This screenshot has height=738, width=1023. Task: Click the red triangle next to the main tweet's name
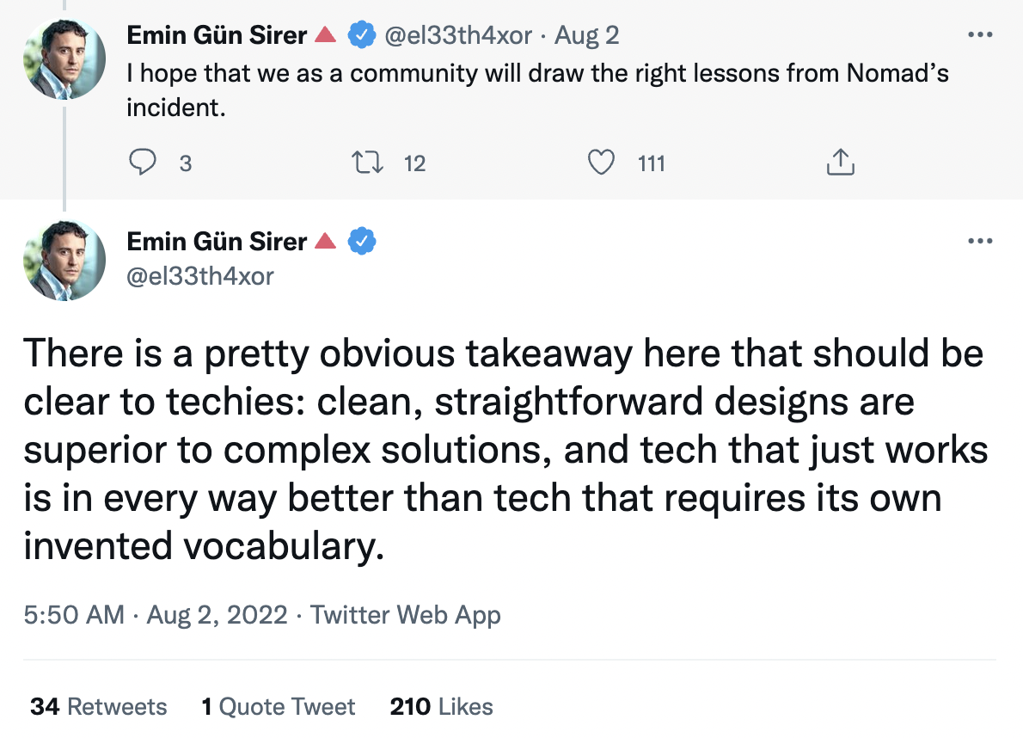coord(325,242)
